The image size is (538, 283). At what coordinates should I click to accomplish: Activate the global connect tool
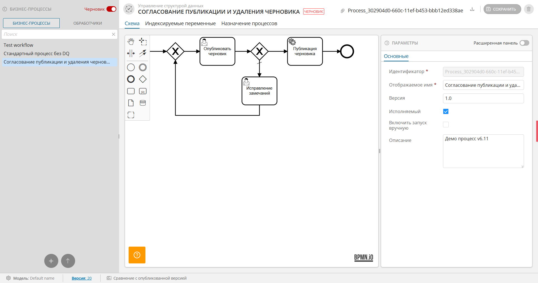point(143,53)
